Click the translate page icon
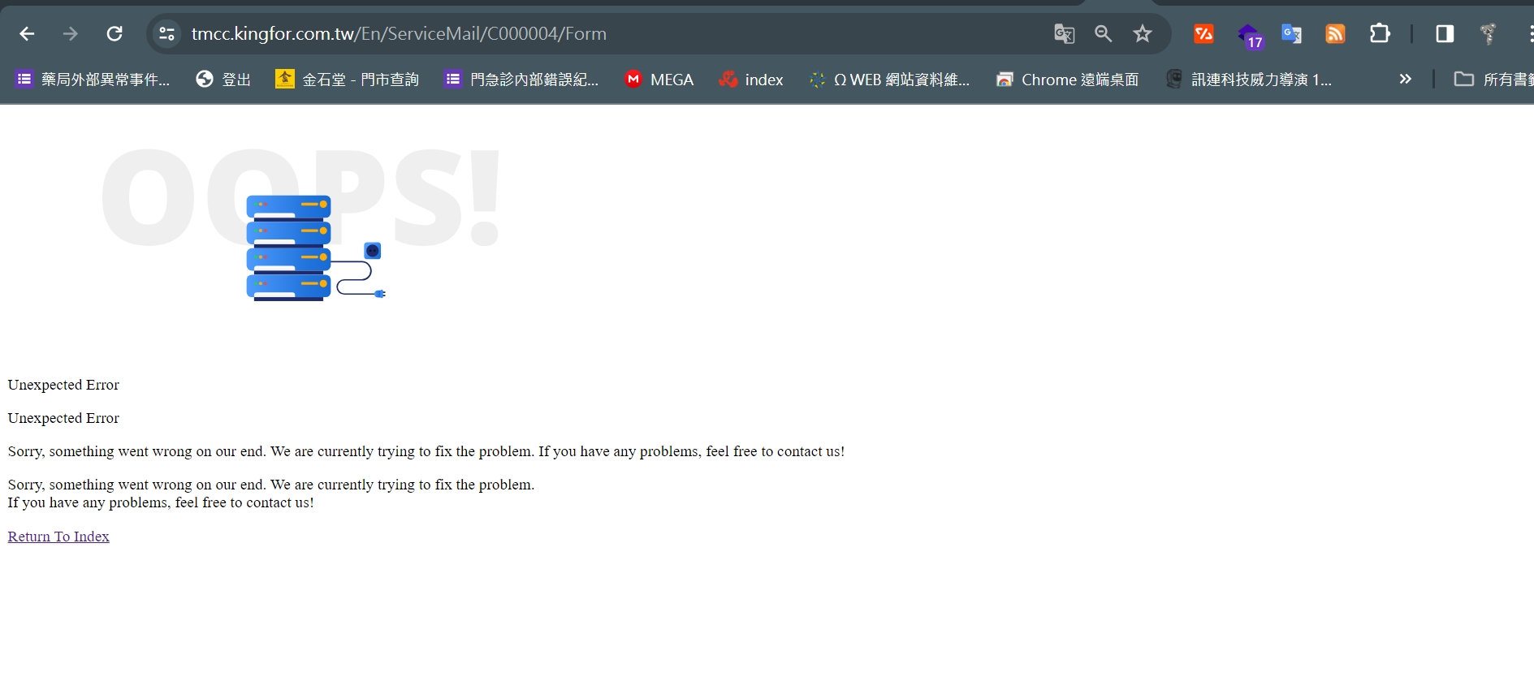 [1064, 34]
